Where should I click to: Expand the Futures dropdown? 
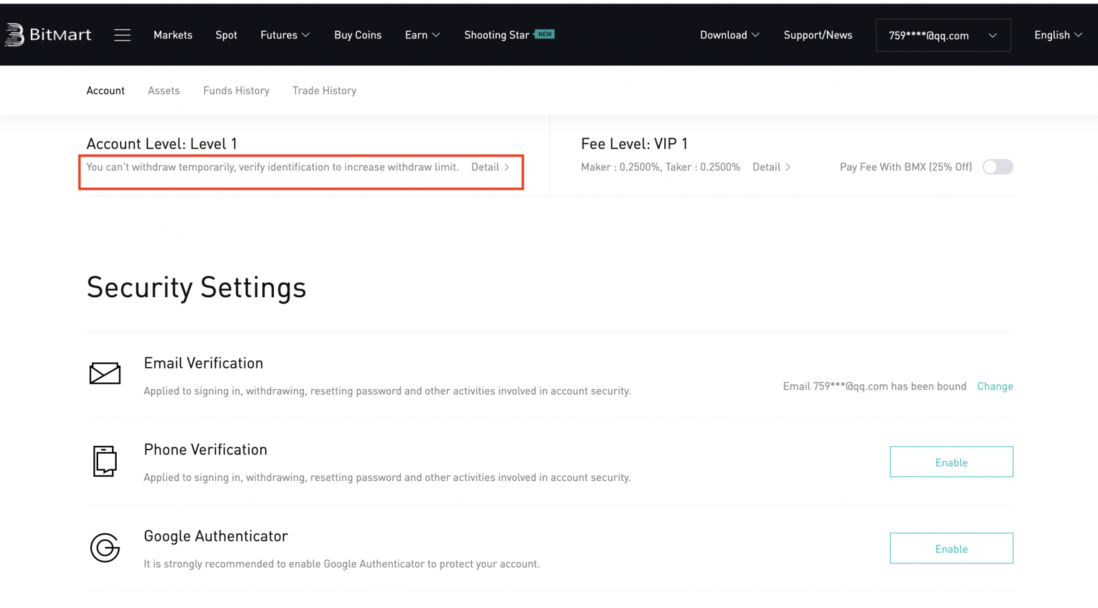click(285, 35)
